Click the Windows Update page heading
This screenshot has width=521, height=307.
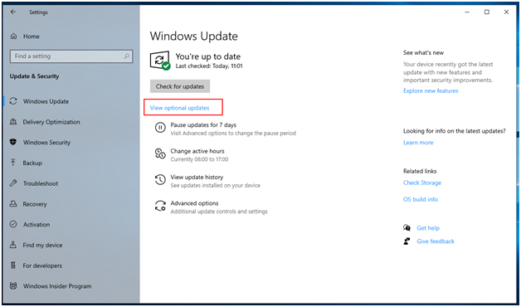click(x=193, y=37)
